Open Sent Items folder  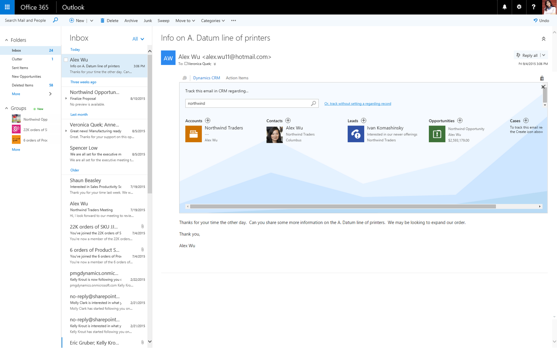coord(30,68)
